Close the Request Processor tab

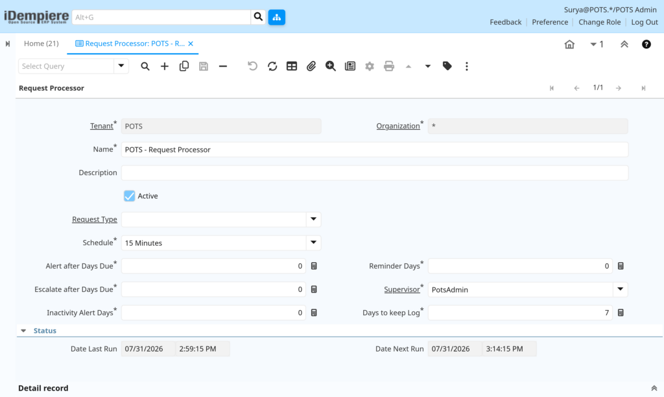(x=191, y=43)
